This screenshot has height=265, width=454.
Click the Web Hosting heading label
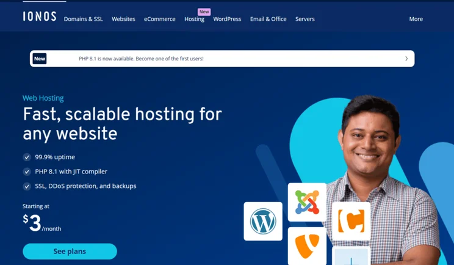[43, 98]
